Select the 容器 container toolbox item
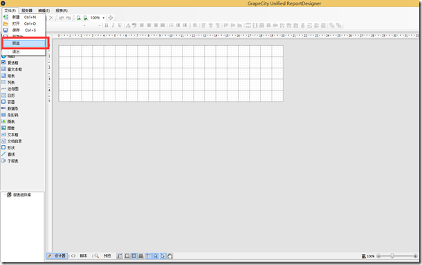Image resolution: width=422 pixels, height=265 pixels. click(8, 102)
